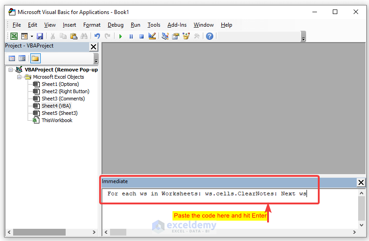Open the Insert menu
The height and width of the screenshot is (241, 369).
tap(69, 25)
